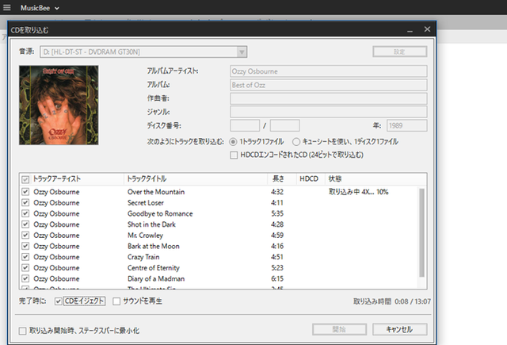The height and width of the screenshot is (345, 507).
Task: Click the empty composer (作曲者) field
Action: (x=329, y=98)
